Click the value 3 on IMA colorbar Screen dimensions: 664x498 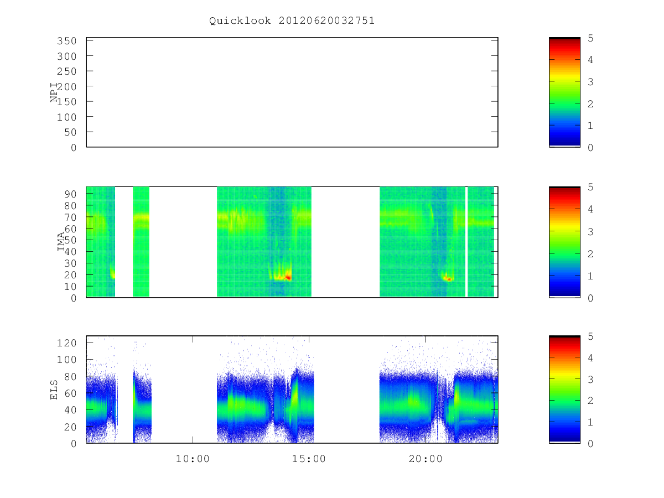[591, 231]
